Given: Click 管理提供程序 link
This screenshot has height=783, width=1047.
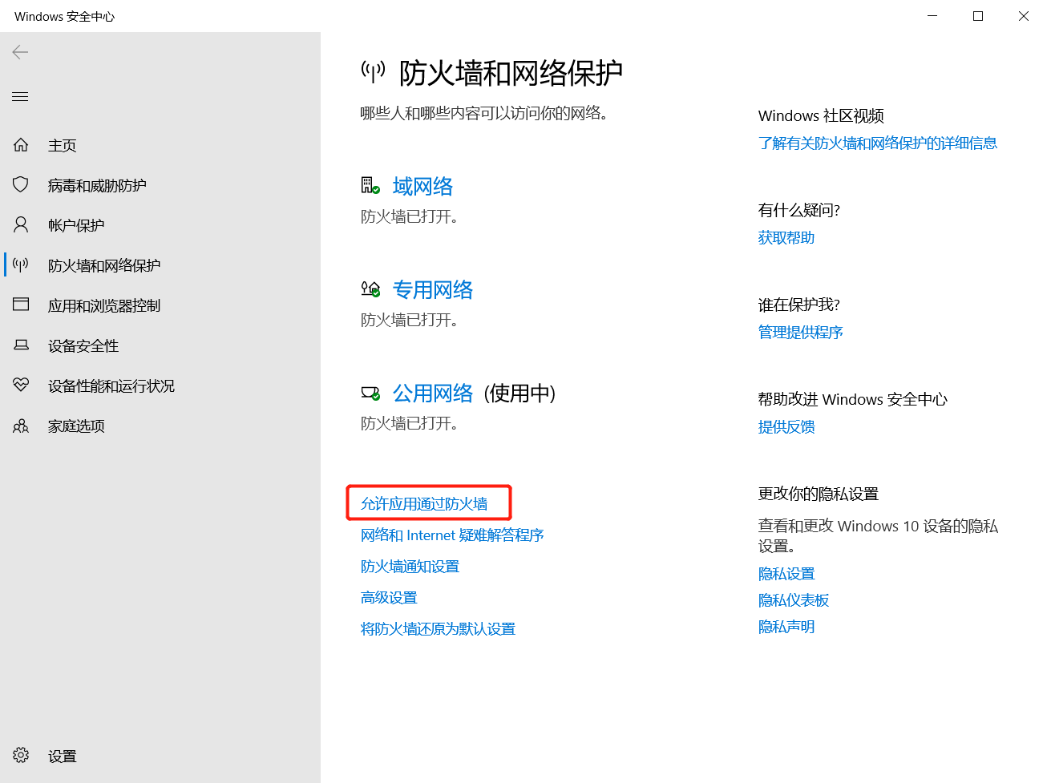Looking at the screenshot, I should pyautogui.click(x=801, y=332).
